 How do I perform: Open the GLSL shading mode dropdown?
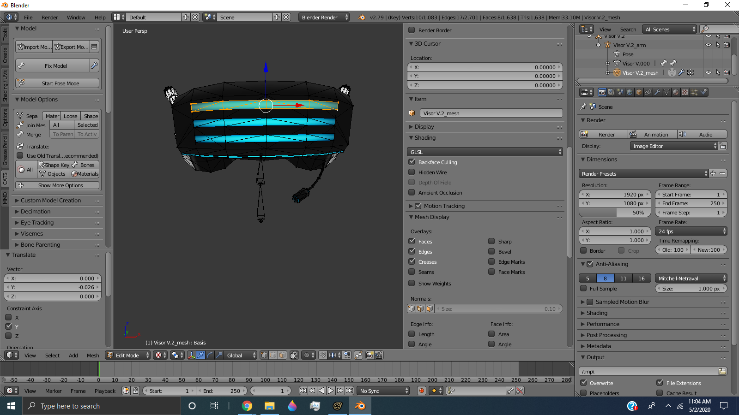485,152
